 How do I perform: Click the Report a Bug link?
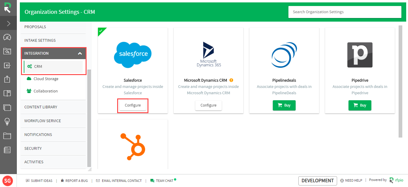click(77, 181)
